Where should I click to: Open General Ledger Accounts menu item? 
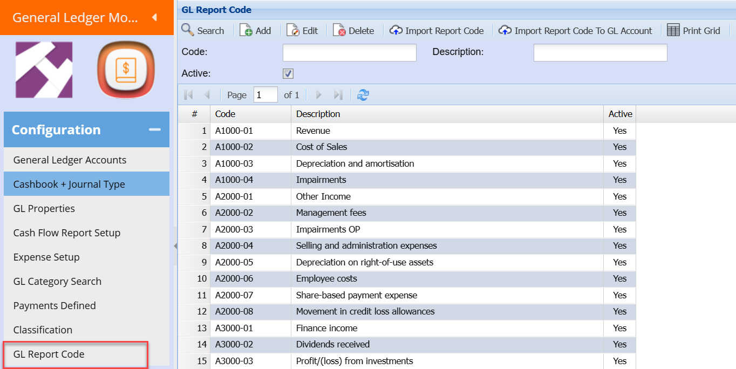click(x=70, y=160)
